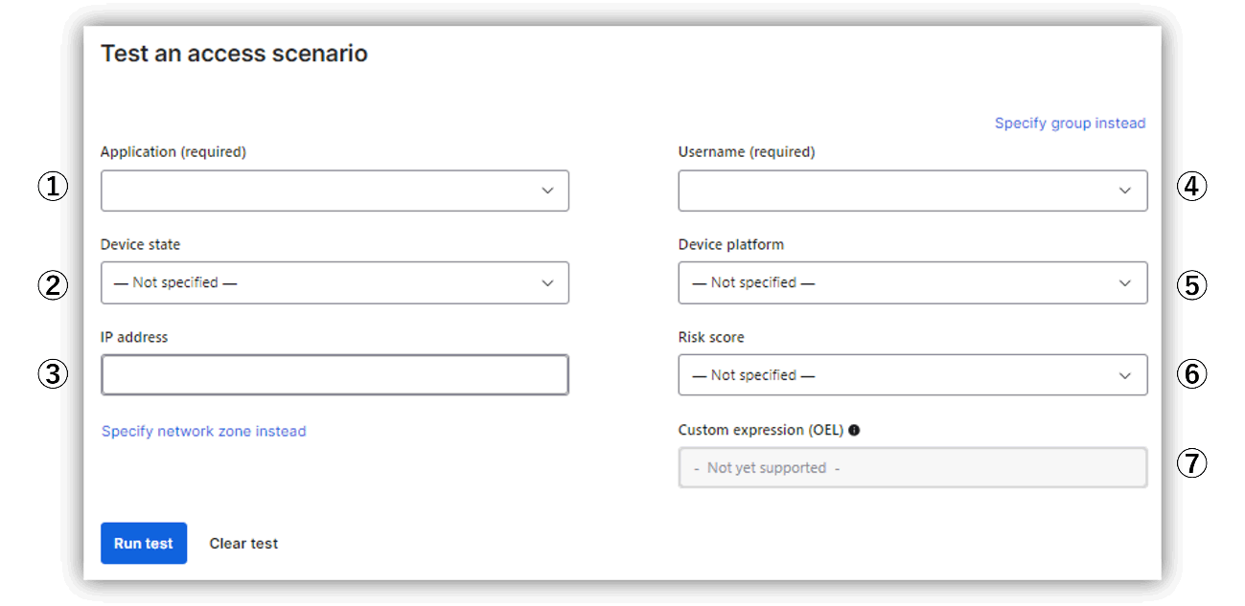This screenshot has height=606, width=1245.
Task: Select the circled number 5 marker
Action: tap(1191, 286)
